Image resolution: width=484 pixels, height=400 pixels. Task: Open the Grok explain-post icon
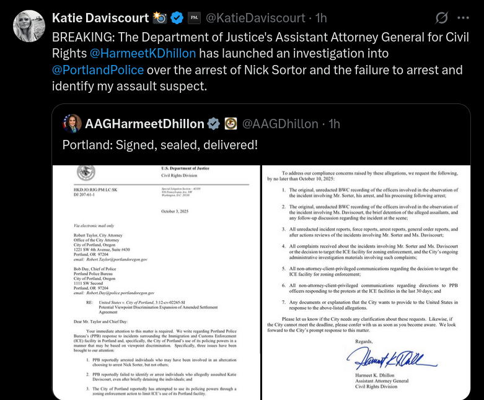coord(442,18)
